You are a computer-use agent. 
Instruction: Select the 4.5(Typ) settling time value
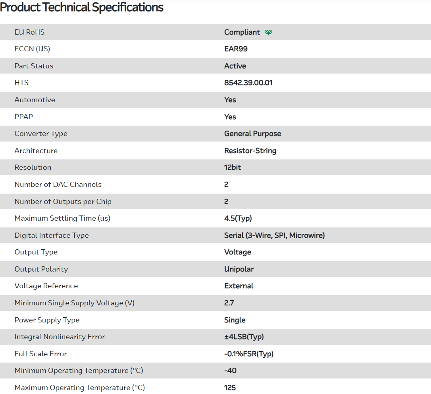click(238, 218)
